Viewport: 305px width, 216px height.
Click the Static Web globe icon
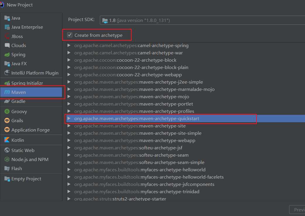(x=7, y=150)
